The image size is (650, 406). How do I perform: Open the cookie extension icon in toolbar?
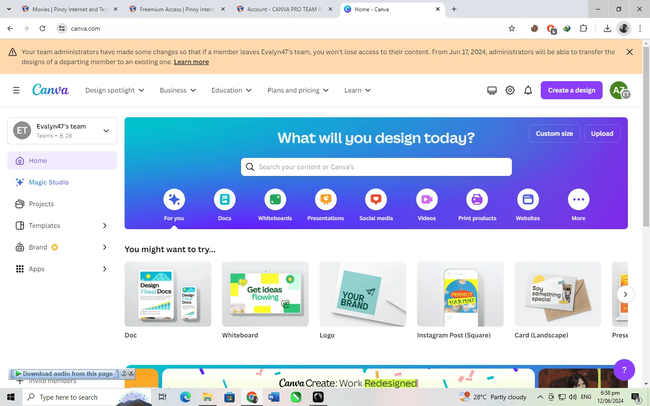coord(534,28)
